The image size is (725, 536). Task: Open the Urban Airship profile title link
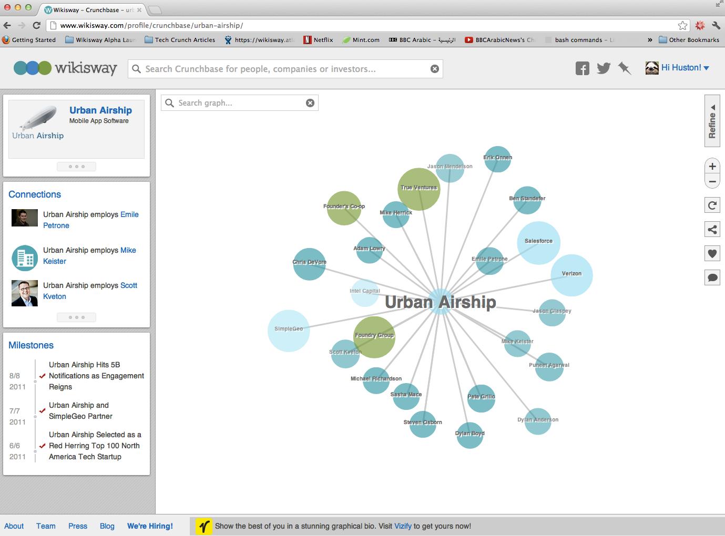100,110
